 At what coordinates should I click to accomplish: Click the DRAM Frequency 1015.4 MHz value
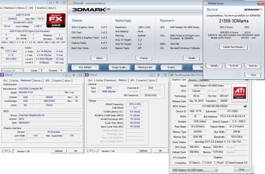click(135, 104)
